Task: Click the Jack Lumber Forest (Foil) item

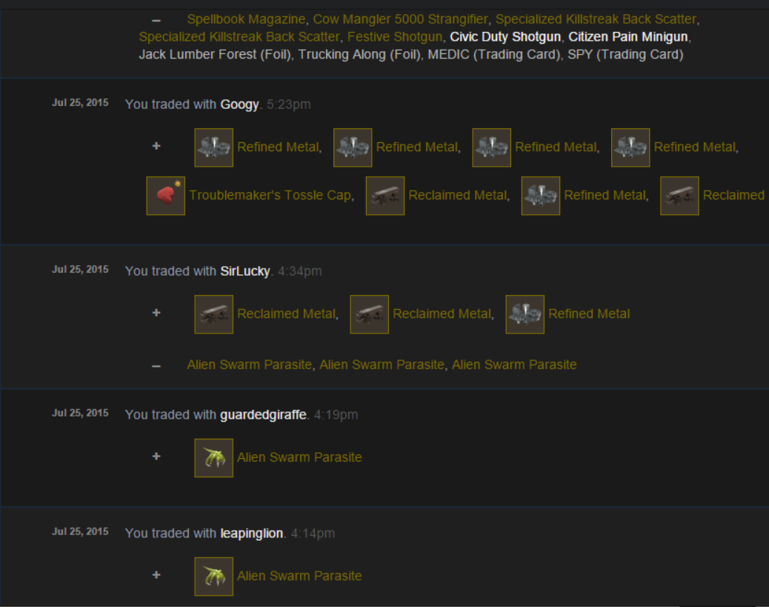Action: click(214, 54)
